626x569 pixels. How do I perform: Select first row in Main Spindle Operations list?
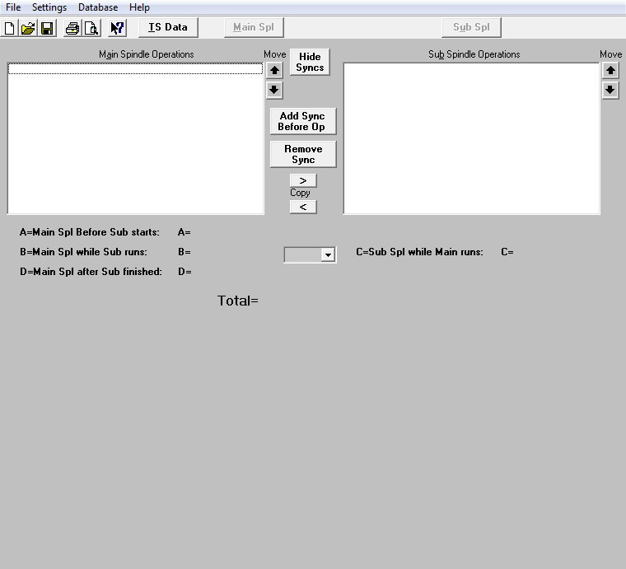coord(135,69)
